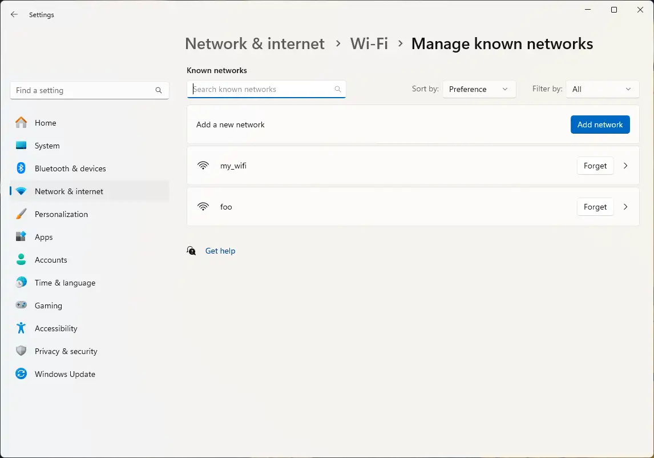The width and height of the screenshot is (654, 458).
Task: Click the Time & language globe icon
Action: click(21, 282)
